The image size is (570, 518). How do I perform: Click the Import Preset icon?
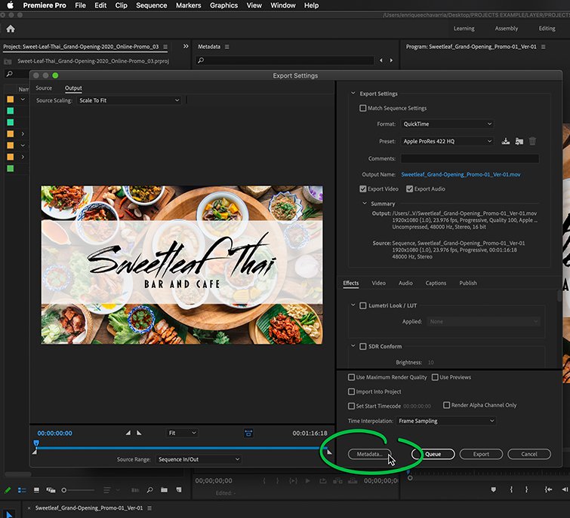pyautogui.click(x=519, y=141)
